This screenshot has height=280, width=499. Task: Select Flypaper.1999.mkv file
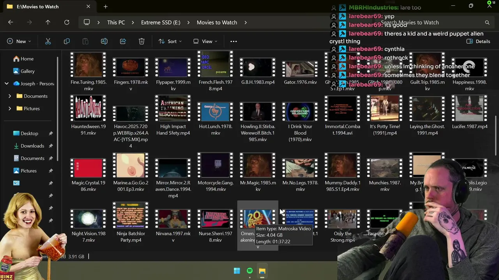(x=173, y=75)
